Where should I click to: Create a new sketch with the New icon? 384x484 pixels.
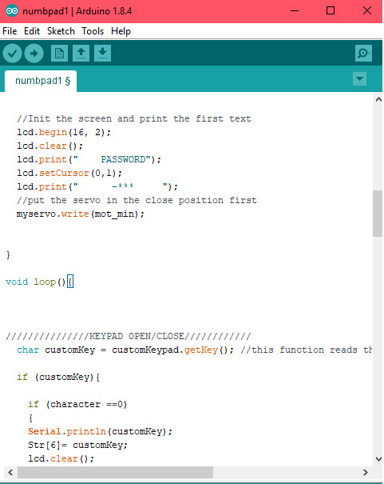(x=59, y=53)
